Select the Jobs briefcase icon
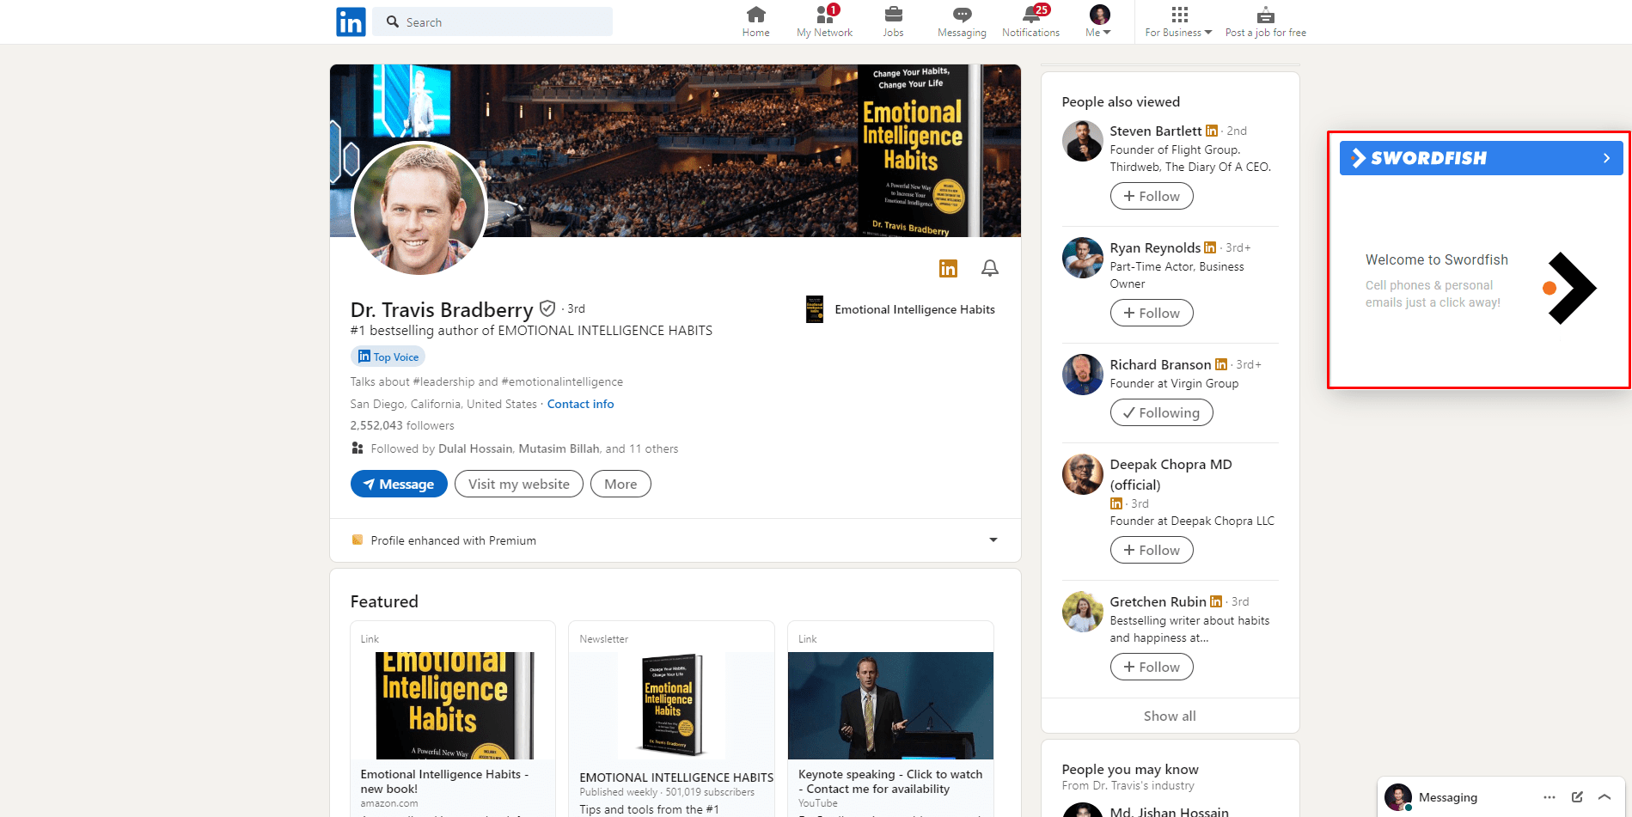The height and width of the screenshot is (817, 1632). click(x=893, y=15)
